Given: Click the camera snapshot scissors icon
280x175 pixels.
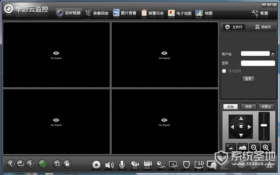Looking at the screenshot, I should coord(161,165).
